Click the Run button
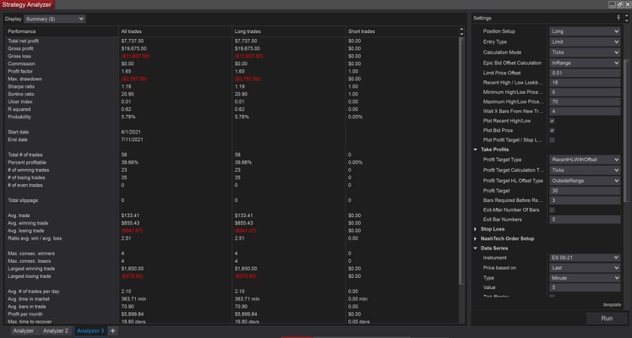This screenshot has height=338, width=632. click(607, 319)
